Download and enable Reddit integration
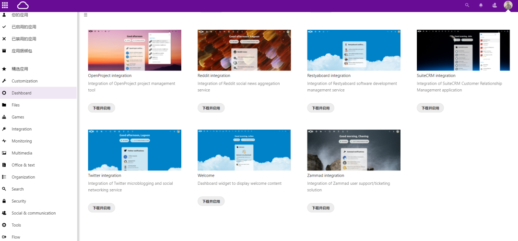Screen dimensions: 518x241 tap(211, 108)
